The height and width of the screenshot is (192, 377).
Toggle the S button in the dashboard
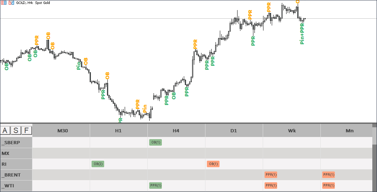point(17,131)
